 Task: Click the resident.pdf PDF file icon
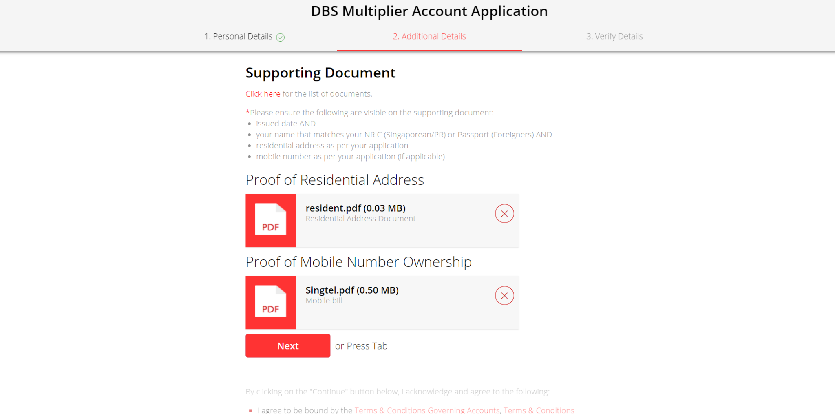click(x=271, y=220)
